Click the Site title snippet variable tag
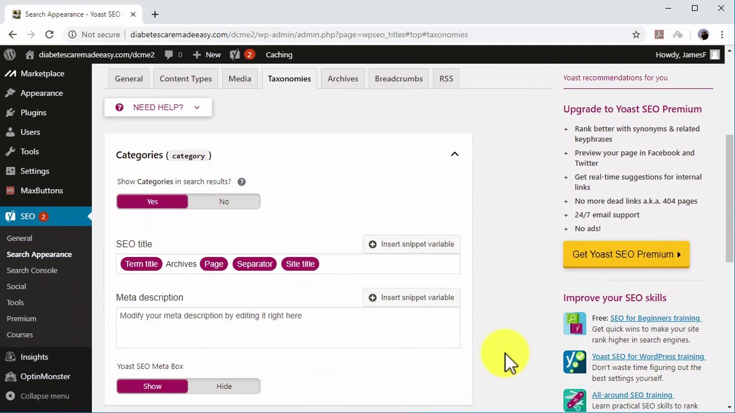735x413 pixels. [x=300, y=264]
